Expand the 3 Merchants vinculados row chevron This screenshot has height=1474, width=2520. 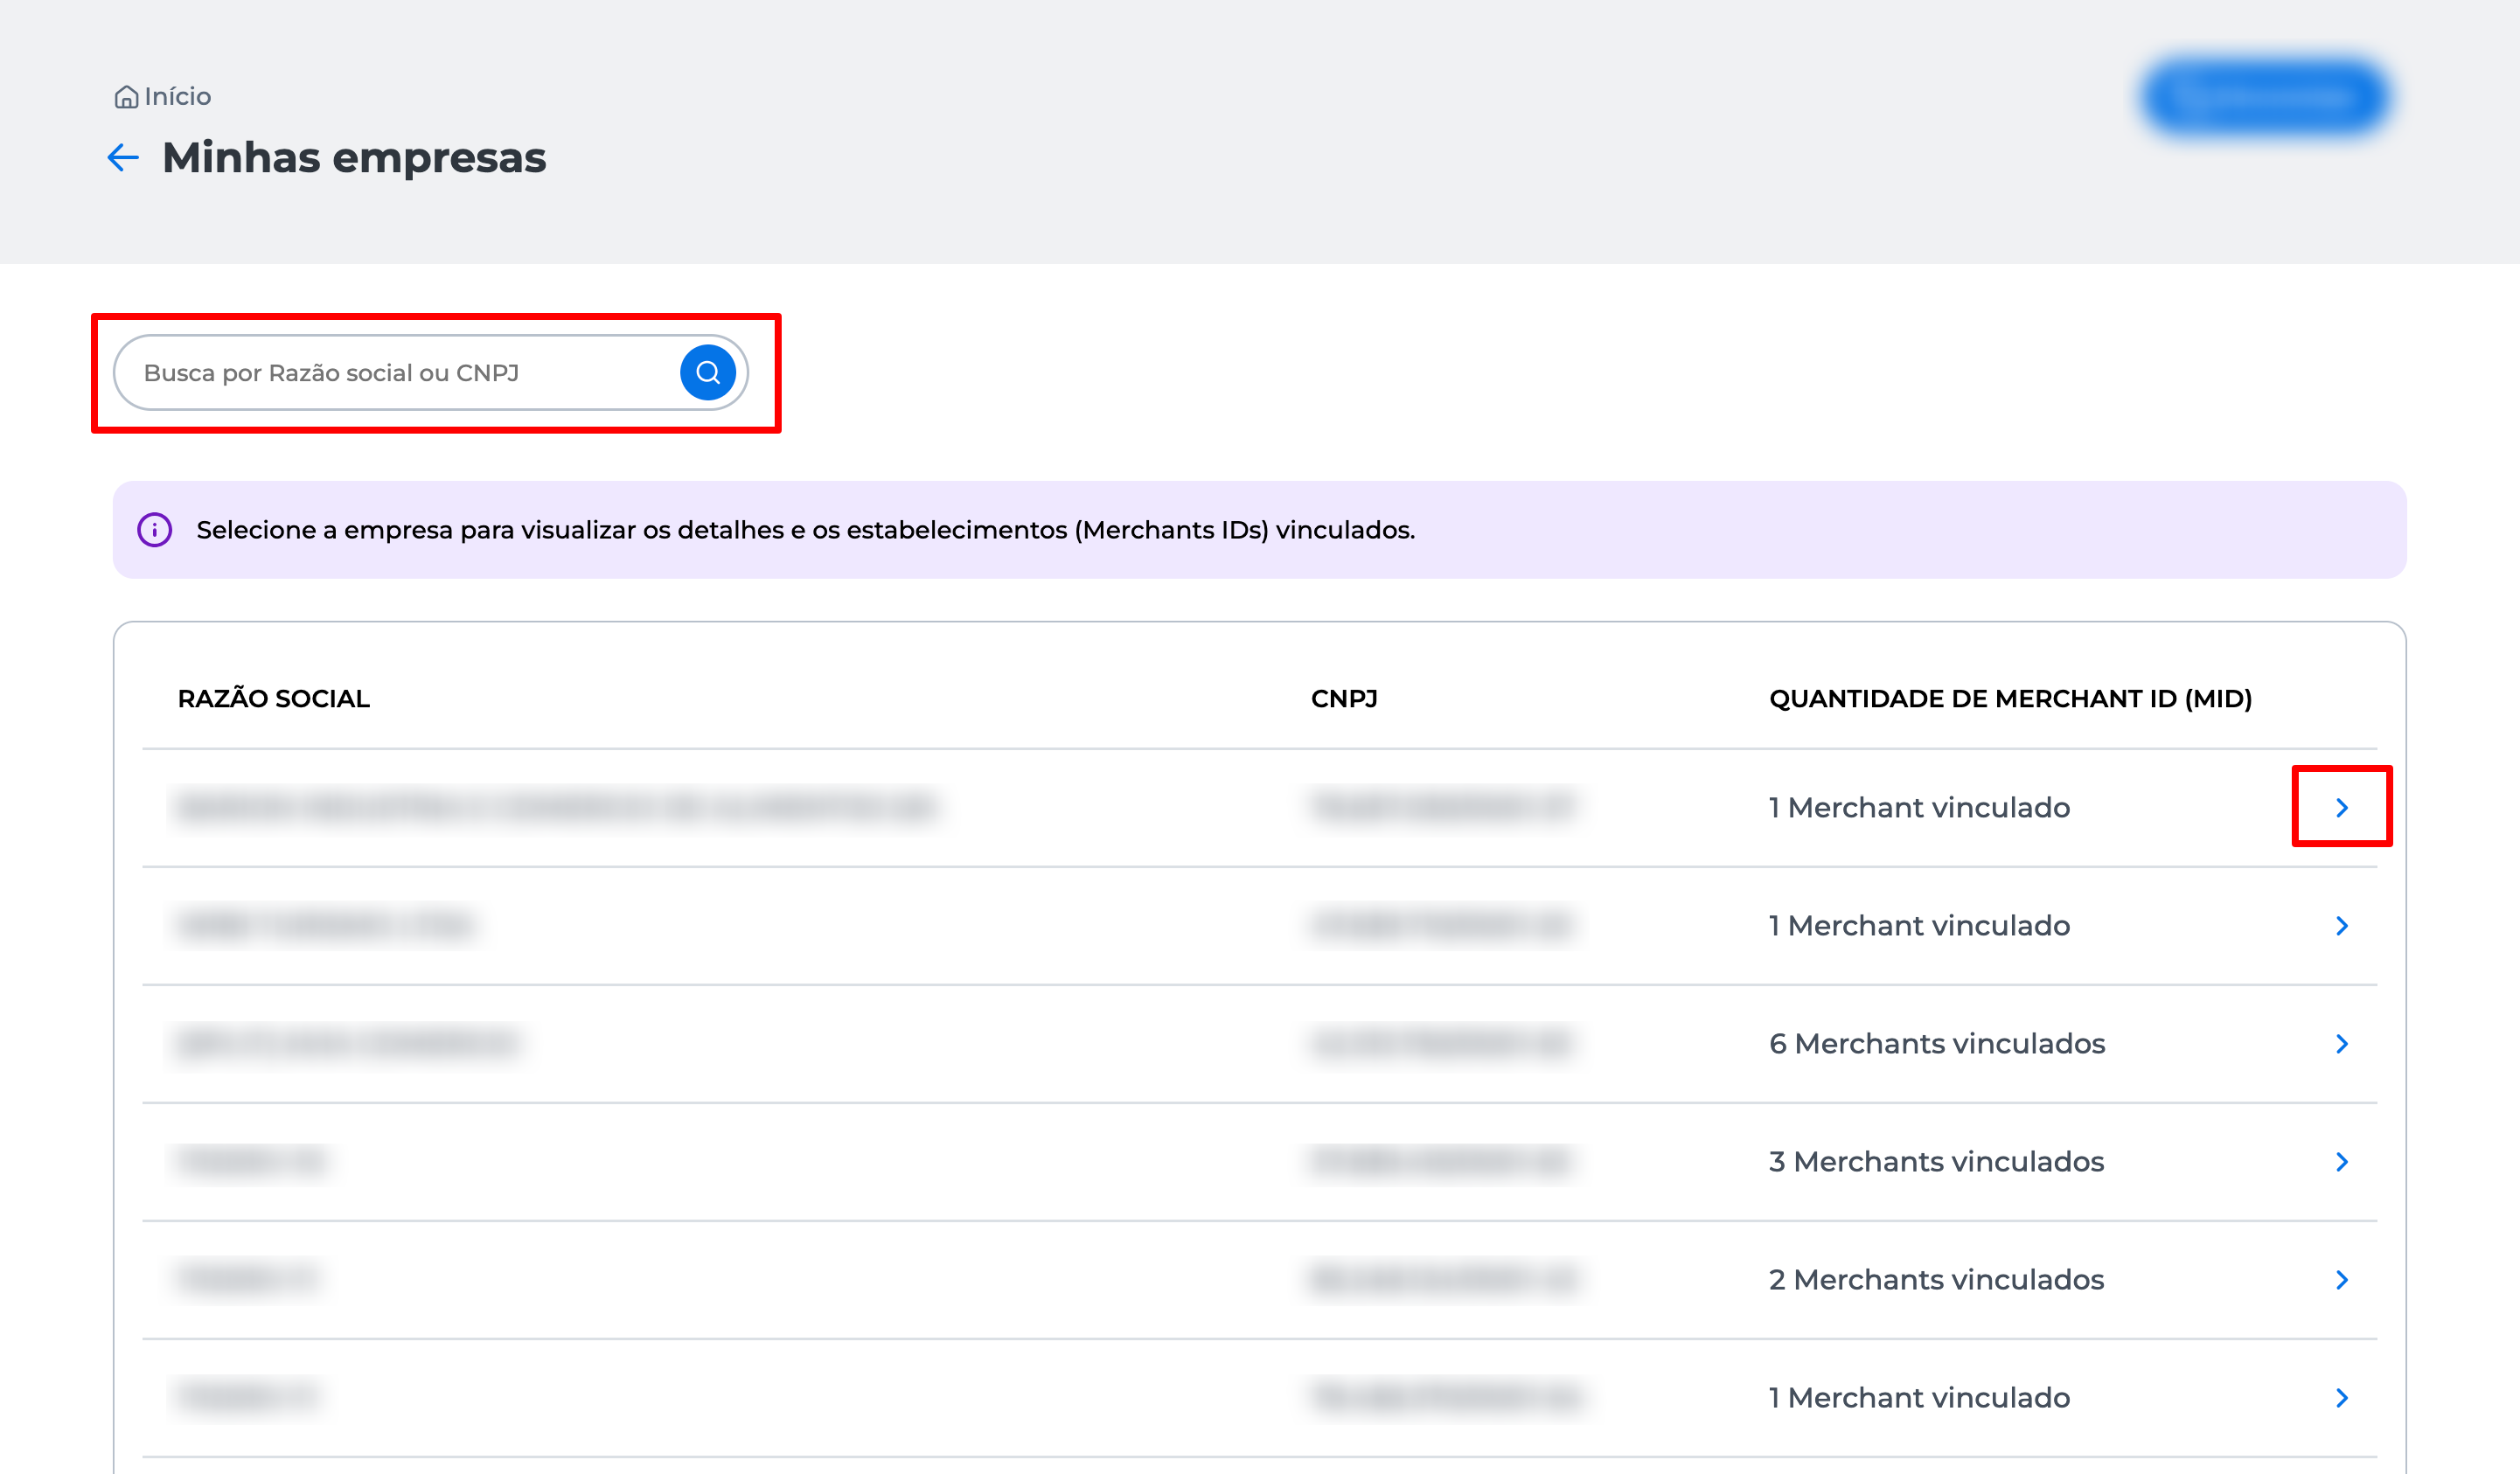click(x=2341, y=1161)
